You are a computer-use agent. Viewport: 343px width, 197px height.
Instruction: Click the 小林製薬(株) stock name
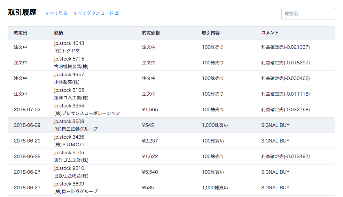pos(67,82)
